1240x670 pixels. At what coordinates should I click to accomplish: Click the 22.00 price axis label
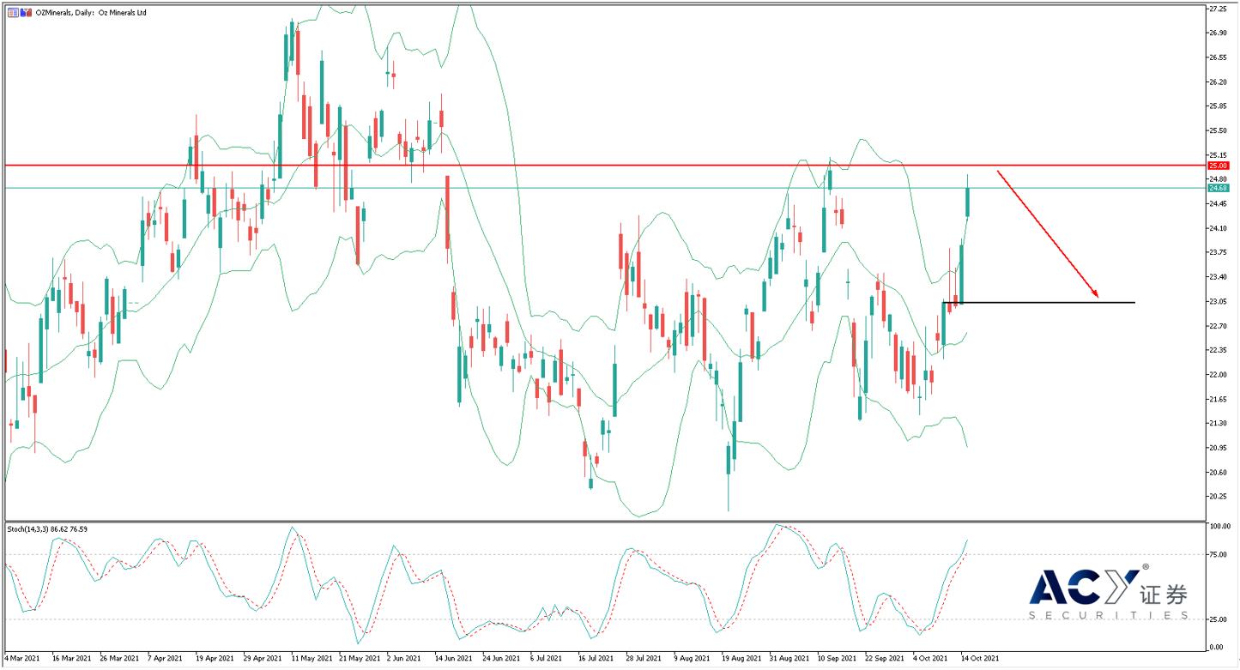(1218, 375)
